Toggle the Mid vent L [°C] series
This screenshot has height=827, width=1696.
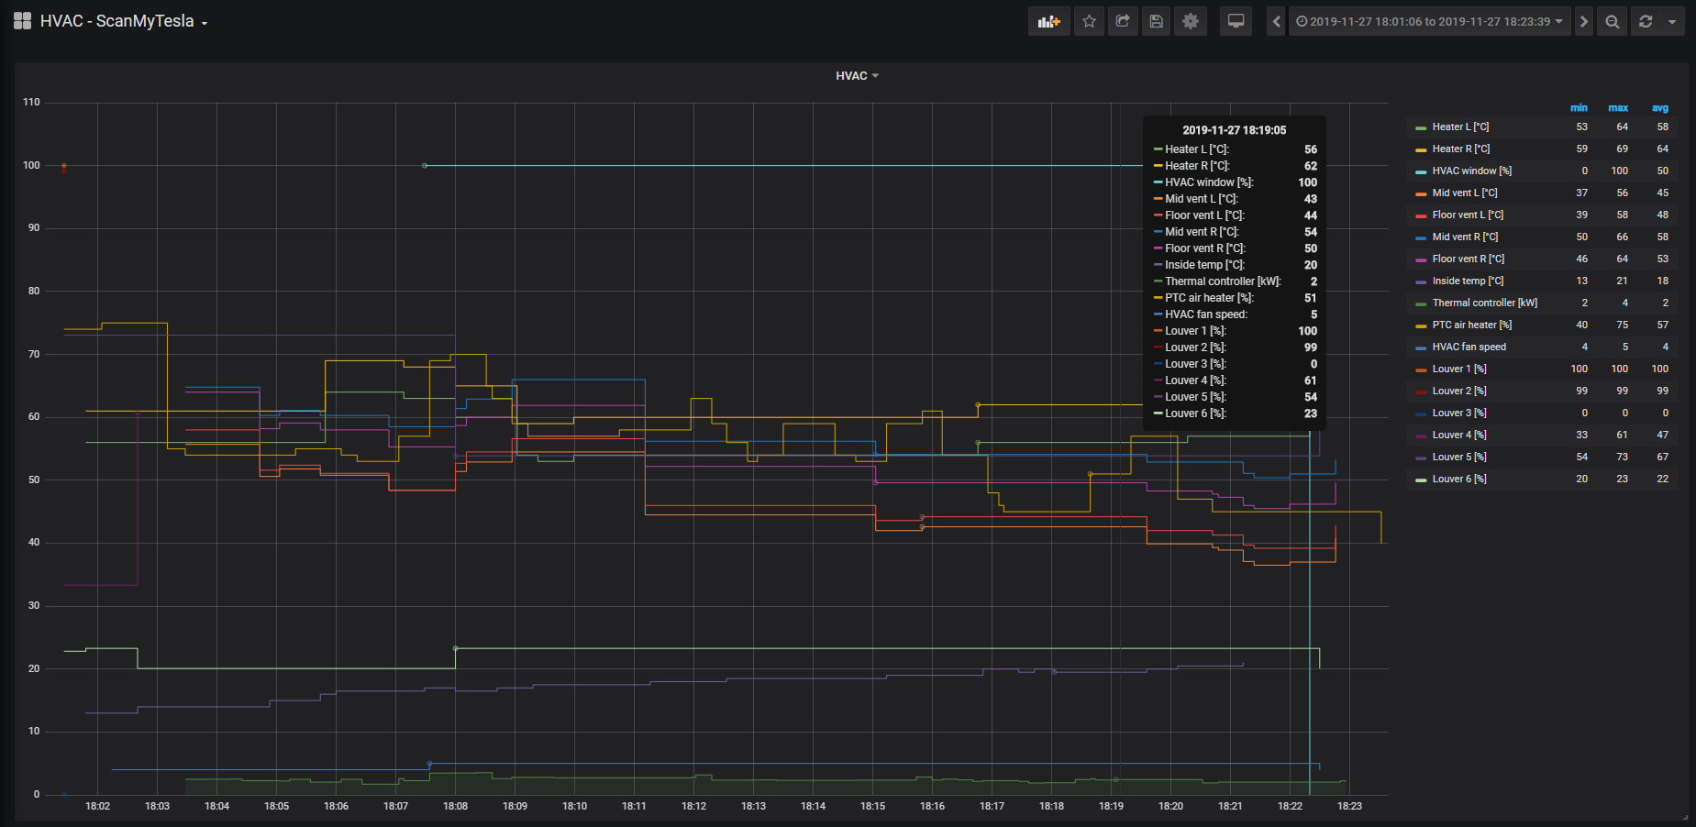[1465, 193]
